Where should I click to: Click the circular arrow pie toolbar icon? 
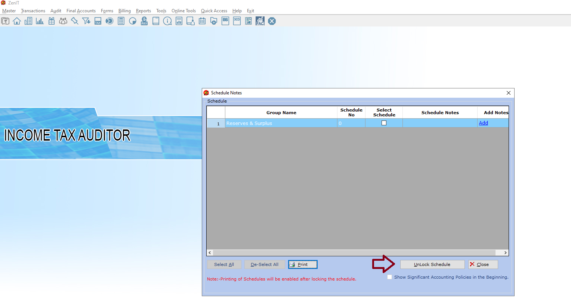pos(109,21)
